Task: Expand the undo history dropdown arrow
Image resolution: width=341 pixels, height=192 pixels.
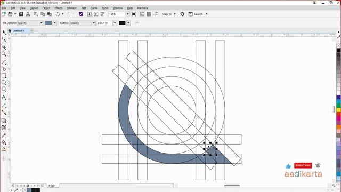Action: click(63, 14)
